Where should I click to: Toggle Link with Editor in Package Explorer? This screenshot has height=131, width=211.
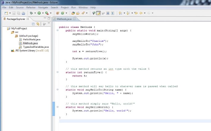coord(38,24)
